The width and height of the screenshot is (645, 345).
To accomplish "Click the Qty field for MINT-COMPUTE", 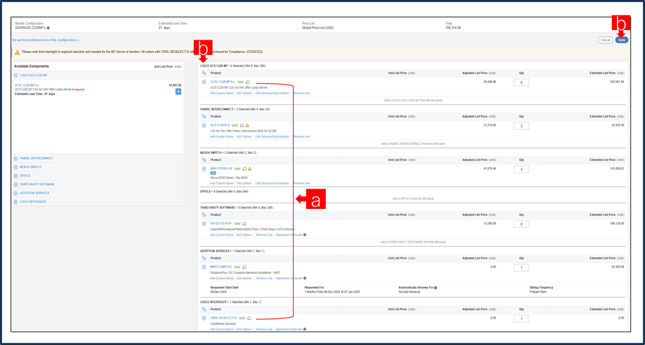I will point(521,268).
